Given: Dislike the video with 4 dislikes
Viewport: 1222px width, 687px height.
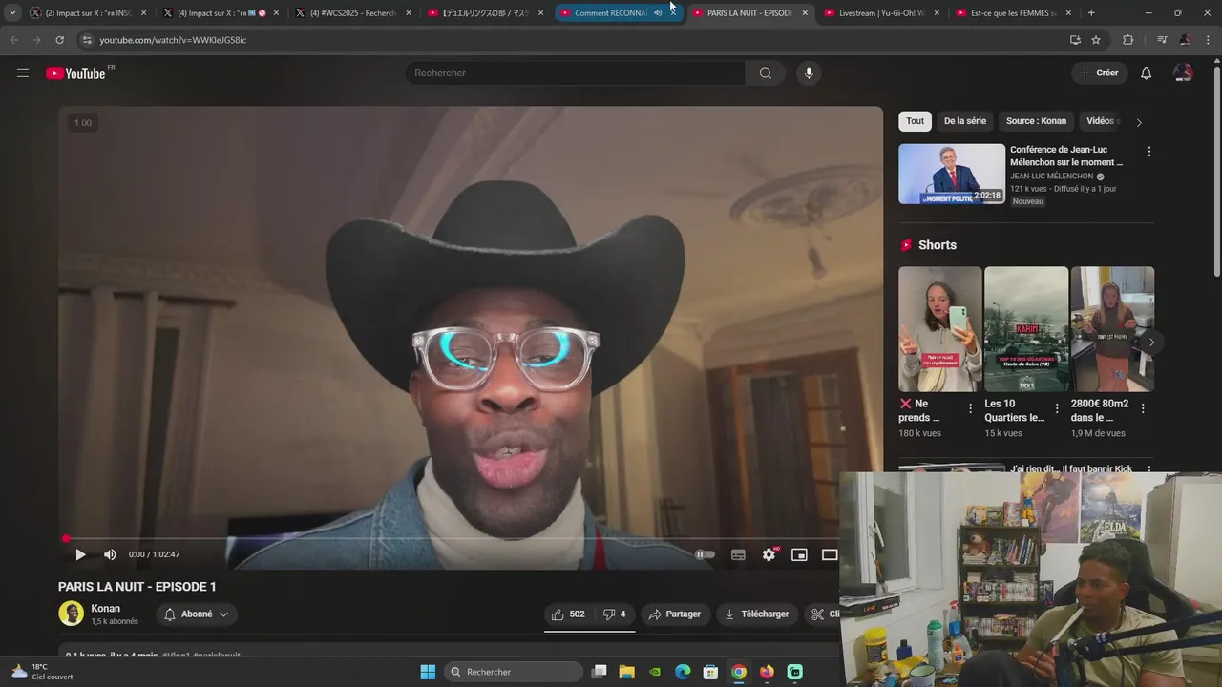Looking at the screenshot, I should (614, 614).
